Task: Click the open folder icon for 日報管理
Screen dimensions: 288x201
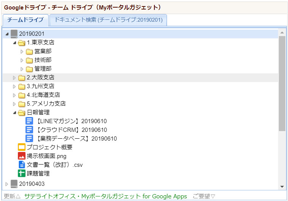Action: click(21, 112)
